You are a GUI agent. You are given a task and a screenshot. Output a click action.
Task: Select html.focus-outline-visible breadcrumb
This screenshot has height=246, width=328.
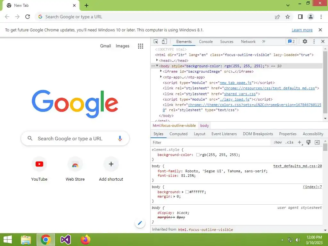174,126
